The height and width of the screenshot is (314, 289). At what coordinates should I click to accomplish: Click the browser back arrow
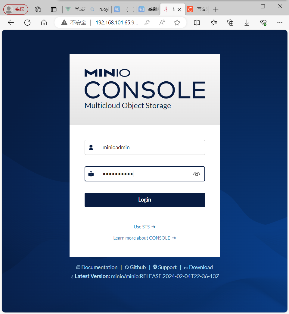click(11, 23)
